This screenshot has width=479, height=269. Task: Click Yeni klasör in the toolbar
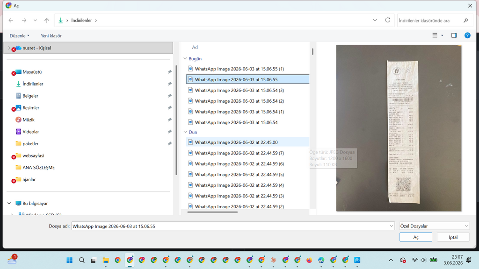coord(51,35)
